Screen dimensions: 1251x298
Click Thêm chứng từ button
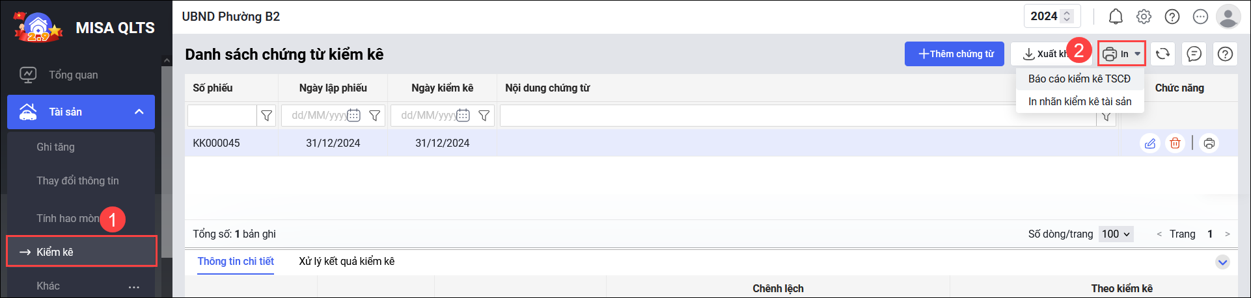coord(954,54)
